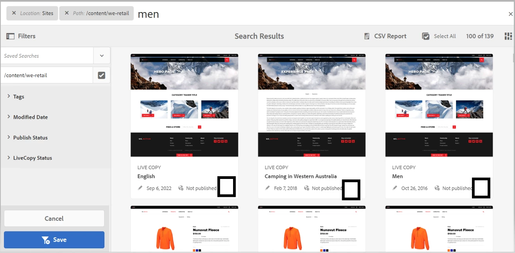Screen dimensions: 515x253
Task: Expand the LiveCopy Status filter section
Action: 32,158
